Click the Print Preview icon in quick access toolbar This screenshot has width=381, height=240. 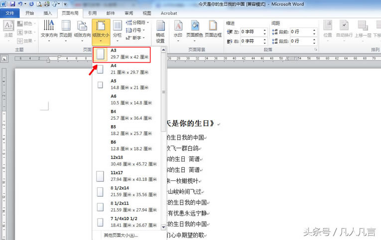(39, 4)
